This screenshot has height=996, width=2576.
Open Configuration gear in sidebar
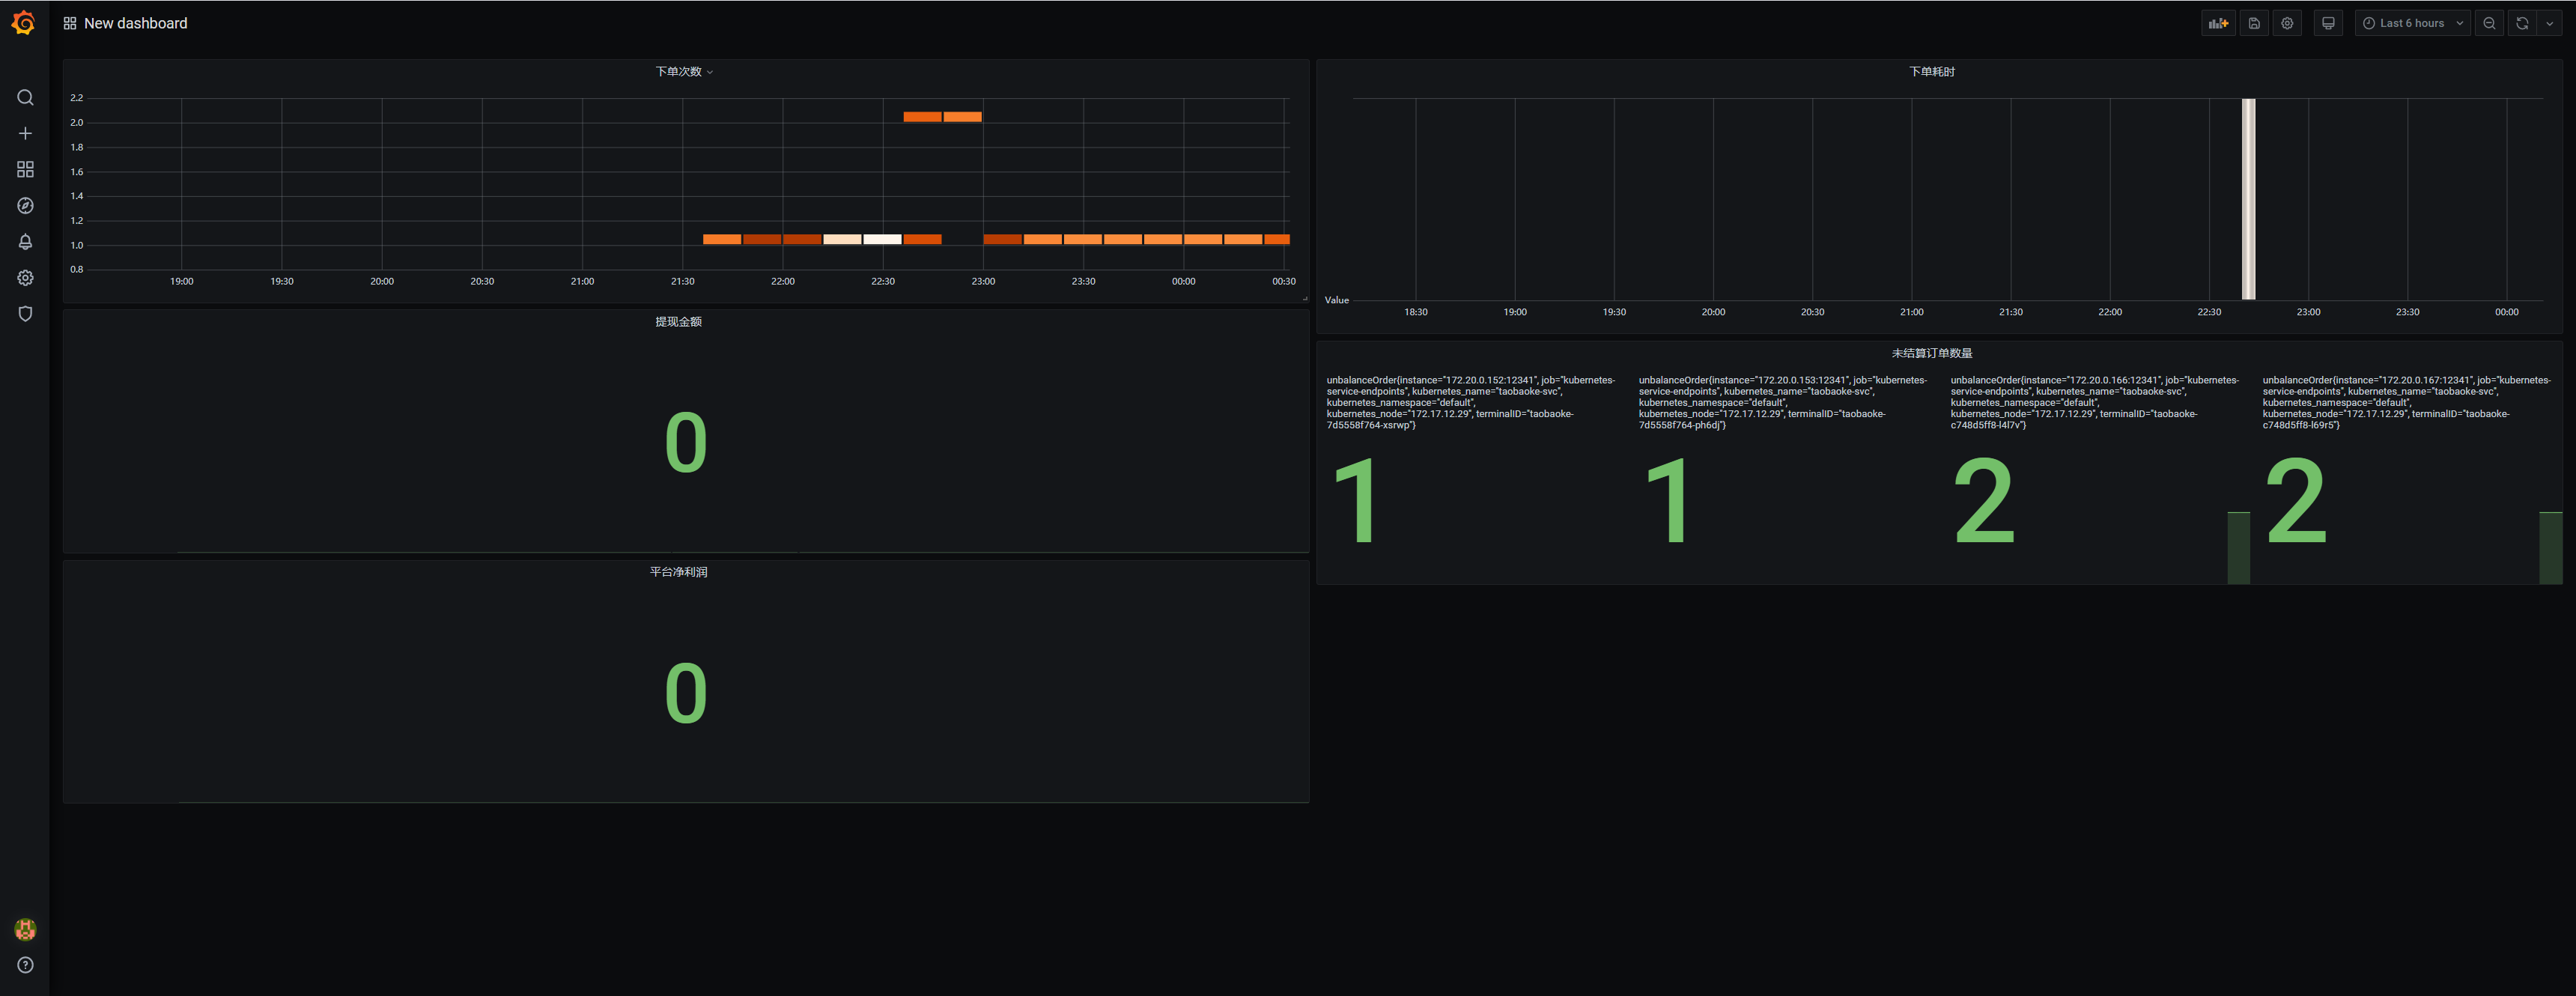(x=25, y=277)
